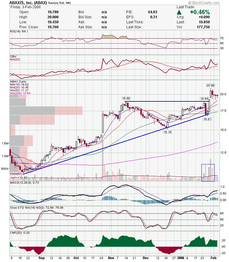
Task: Click the StockCharts.com label
Action: coord(204,3)
